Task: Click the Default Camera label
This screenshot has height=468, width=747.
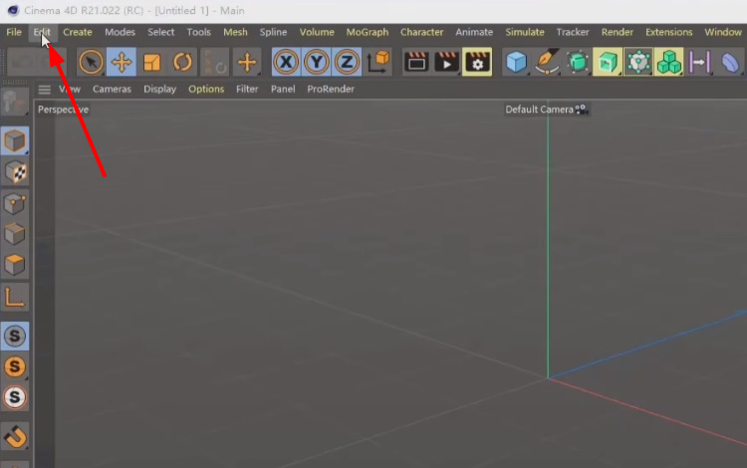Action: [539, 110]
